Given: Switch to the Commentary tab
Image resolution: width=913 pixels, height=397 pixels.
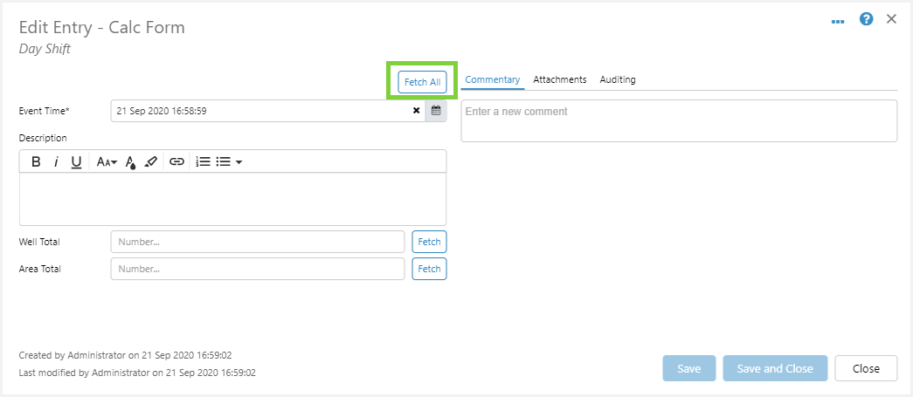Looking at the screenshot, I should (x=493, y=79).
